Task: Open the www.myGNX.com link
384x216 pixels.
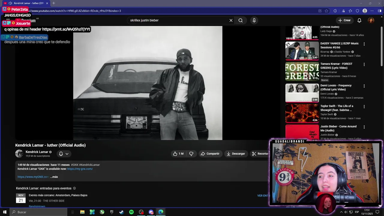Action: pos(33,177)
